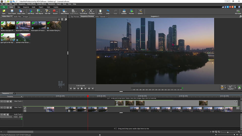
Task: Select the sunrise-in-the-forest clip thumbnail
Action: coord(23,38)
